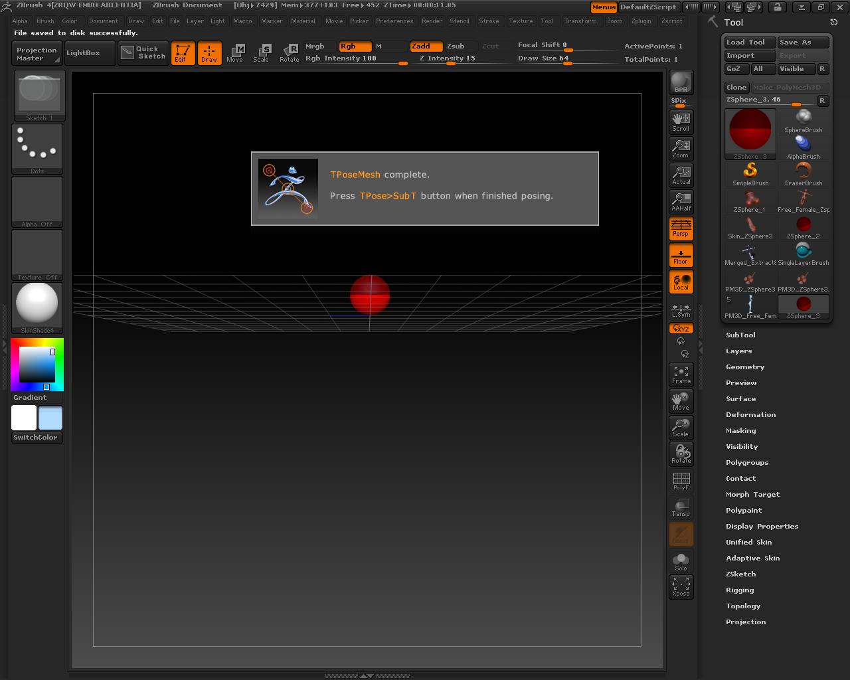850x680 pixels.
Task: Open the Preferences menu
Action: point(394,21)
